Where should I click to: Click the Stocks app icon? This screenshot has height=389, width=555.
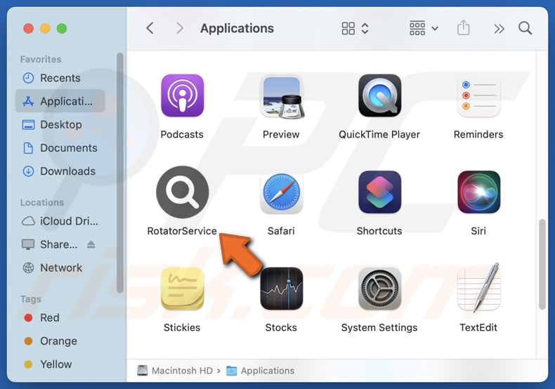coord(282,289)
